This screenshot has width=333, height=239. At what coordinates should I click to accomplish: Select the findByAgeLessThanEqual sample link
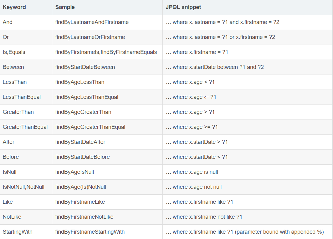87,97
